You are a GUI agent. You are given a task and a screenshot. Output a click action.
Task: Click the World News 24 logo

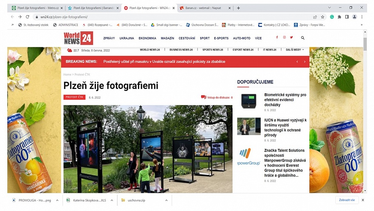78,38
